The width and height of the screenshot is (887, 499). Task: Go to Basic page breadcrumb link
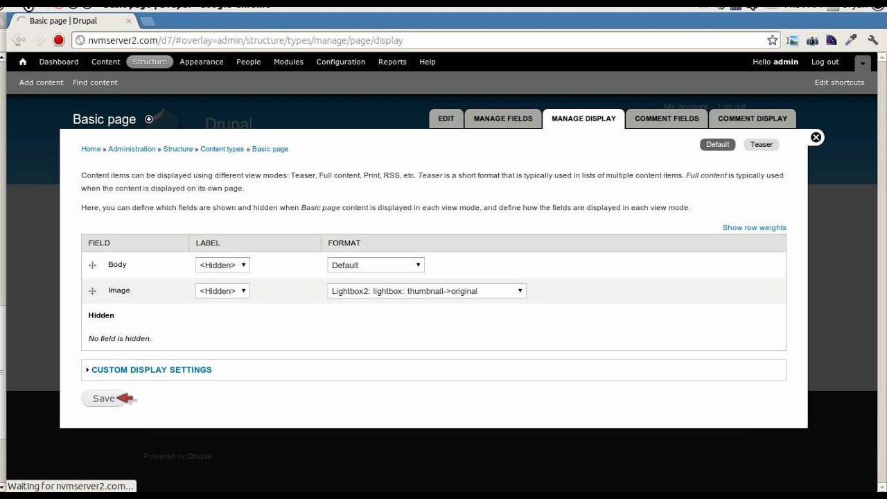(x=270, y=149)
